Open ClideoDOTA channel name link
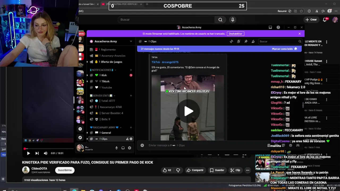340x191 pixels. pos(39,168)
